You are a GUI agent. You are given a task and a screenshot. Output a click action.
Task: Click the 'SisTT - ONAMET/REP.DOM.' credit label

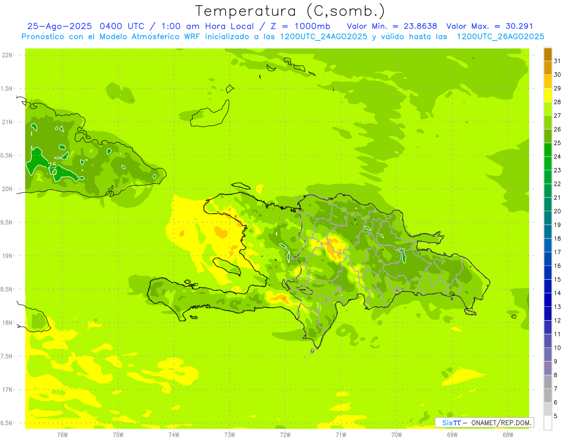[484, 422]
